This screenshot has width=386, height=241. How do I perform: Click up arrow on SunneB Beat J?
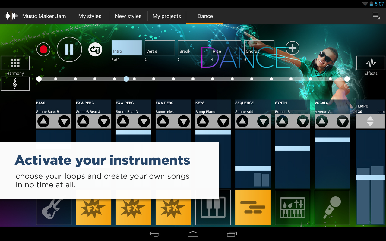[x=83, y=121]
